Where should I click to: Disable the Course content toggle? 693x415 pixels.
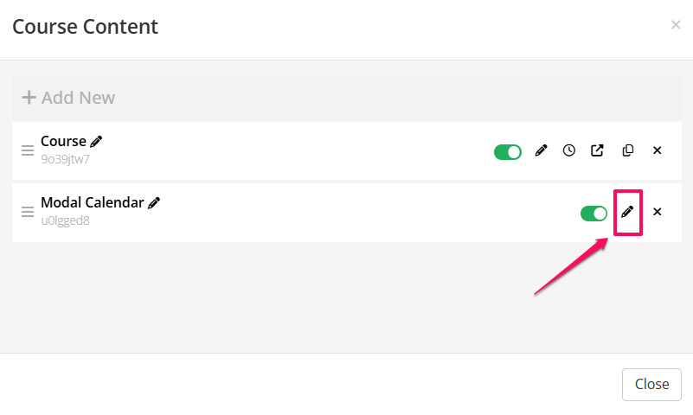(508, 151)
